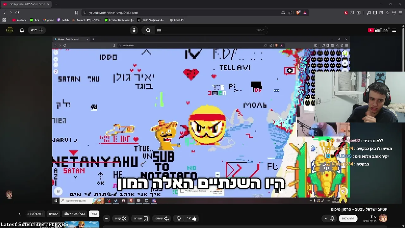
Task: Select the הועלו לאחרונה filter chip
Action: pos(34,214)
